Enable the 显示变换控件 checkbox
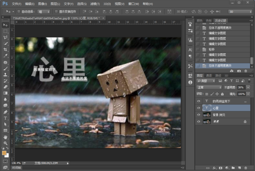Image resolution: width=255 pixels, height=171 pixels. (56, 11)
